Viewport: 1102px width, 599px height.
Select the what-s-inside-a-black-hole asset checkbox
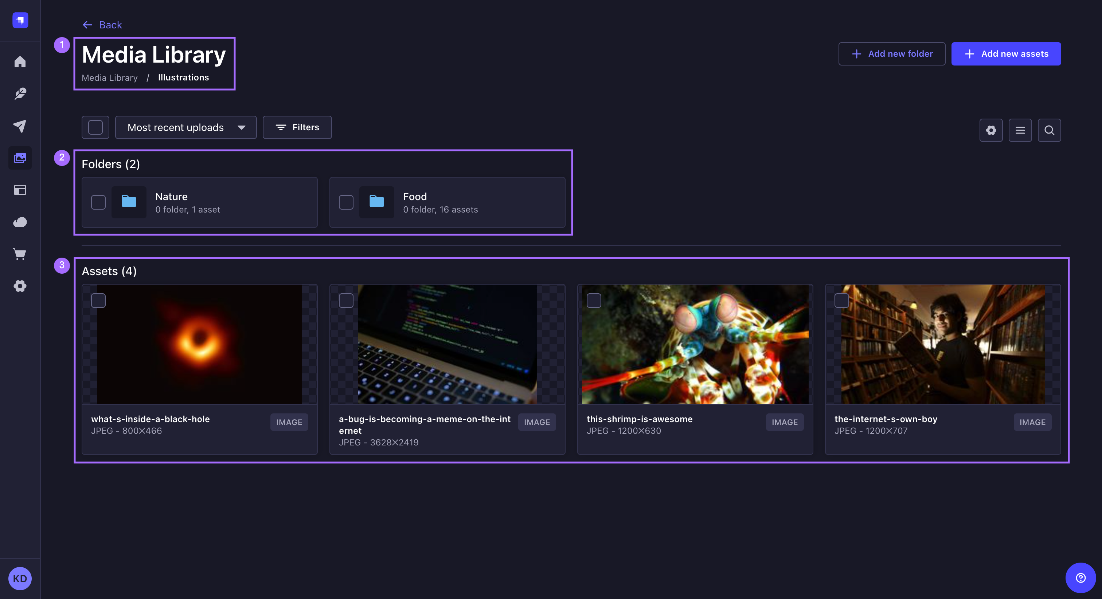click(x=98, y=301)
